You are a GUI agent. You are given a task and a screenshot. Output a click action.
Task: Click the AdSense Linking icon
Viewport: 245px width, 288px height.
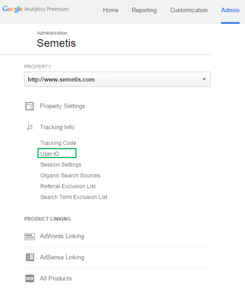[30, 257]
